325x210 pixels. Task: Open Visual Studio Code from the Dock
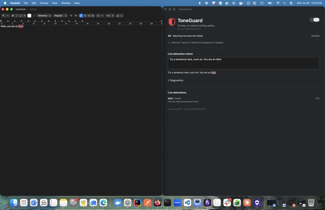pos(187,203)
